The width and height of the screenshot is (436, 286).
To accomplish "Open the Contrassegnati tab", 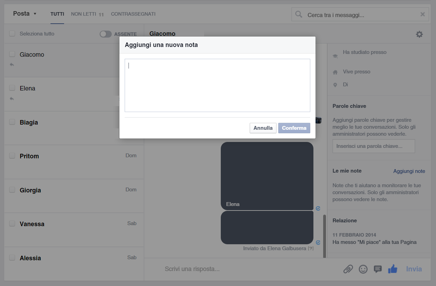I will pyautogui.click(x=133, y=14).
